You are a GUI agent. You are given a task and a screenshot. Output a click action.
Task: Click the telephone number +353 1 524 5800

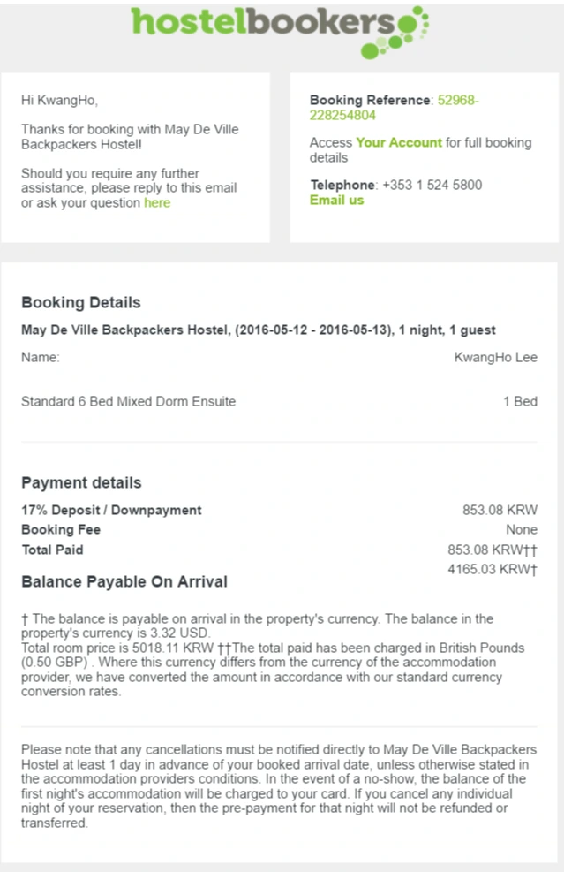tap(432, 185)
